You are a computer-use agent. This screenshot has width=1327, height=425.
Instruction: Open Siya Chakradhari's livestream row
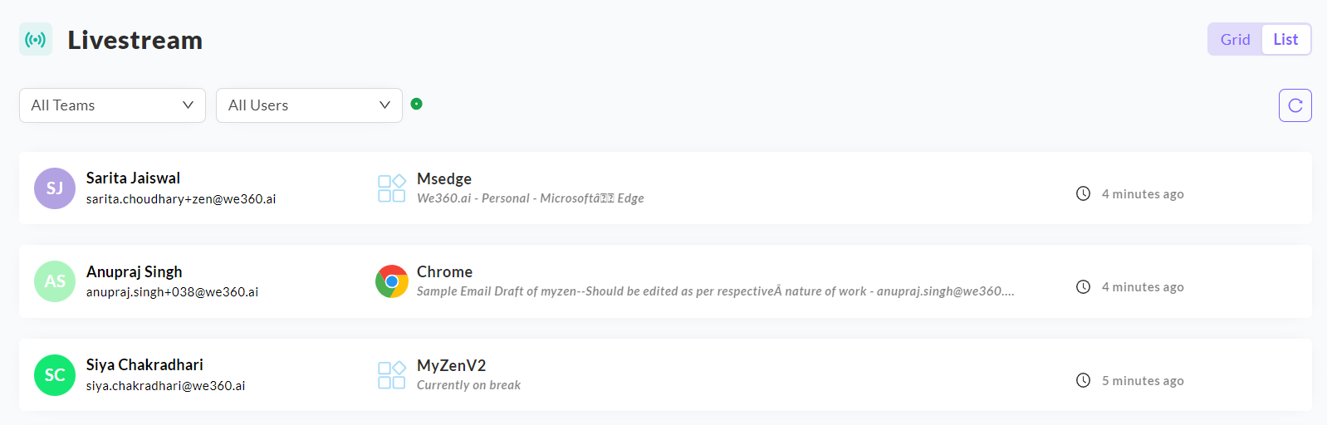[665, 374]
